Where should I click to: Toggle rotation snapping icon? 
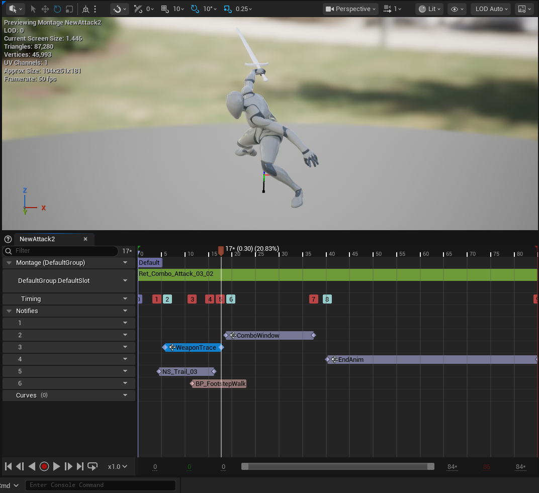coord(195,9)
